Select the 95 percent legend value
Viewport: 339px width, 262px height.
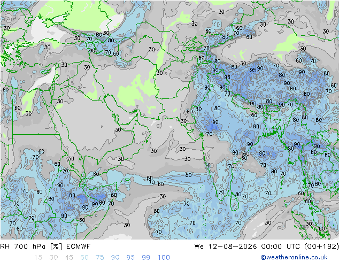130,258
